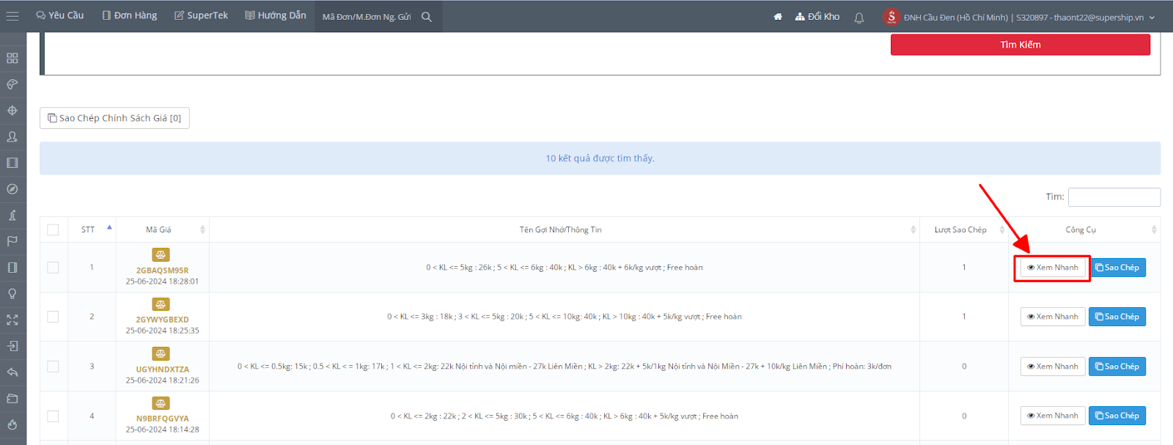Sort by Mã Giá column

[203, 229]
